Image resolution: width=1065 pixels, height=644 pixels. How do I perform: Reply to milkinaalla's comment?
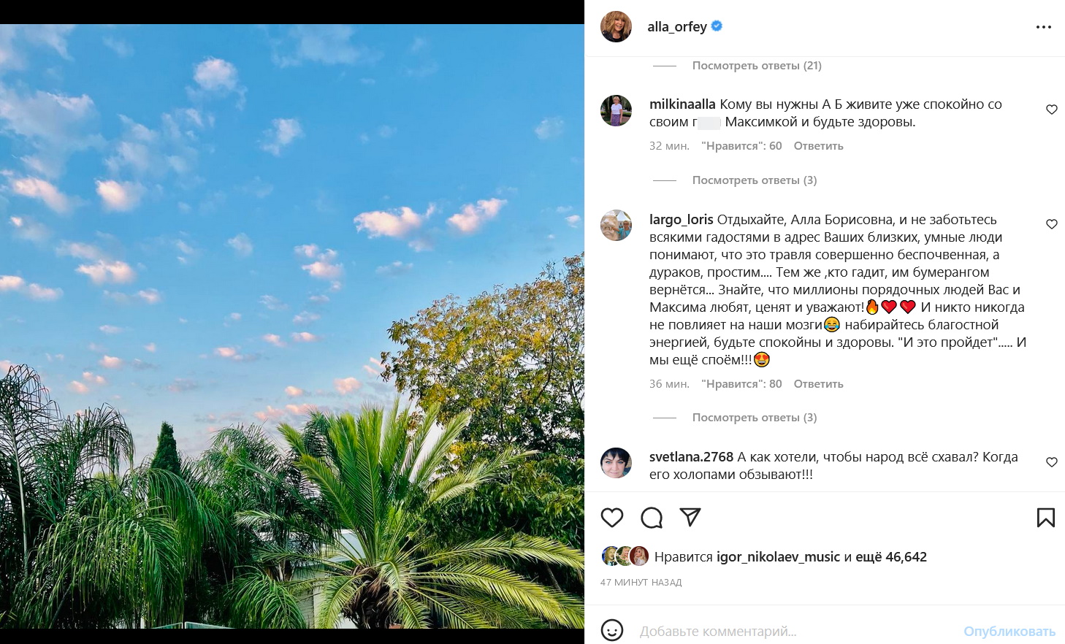click(x=818, y=146)
